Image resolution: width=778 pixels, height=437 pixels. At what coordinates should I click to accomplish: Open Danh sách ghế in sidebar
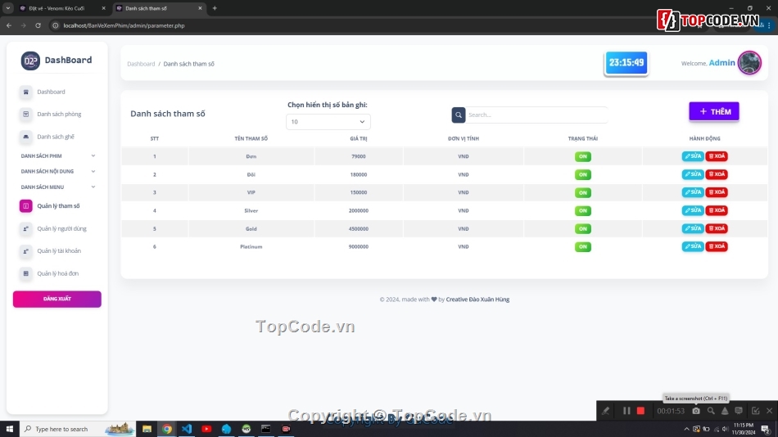[x=57, y=137]
